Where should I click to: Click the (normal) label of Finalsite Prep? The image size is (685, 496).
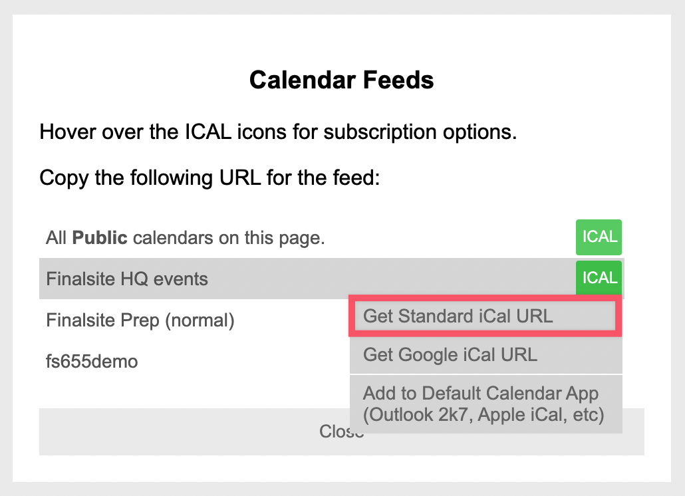[199, 320]
